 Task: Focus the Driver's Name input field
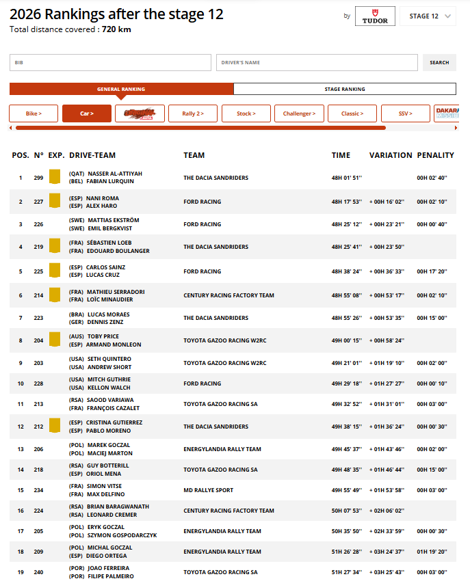[x=317, y=63]
